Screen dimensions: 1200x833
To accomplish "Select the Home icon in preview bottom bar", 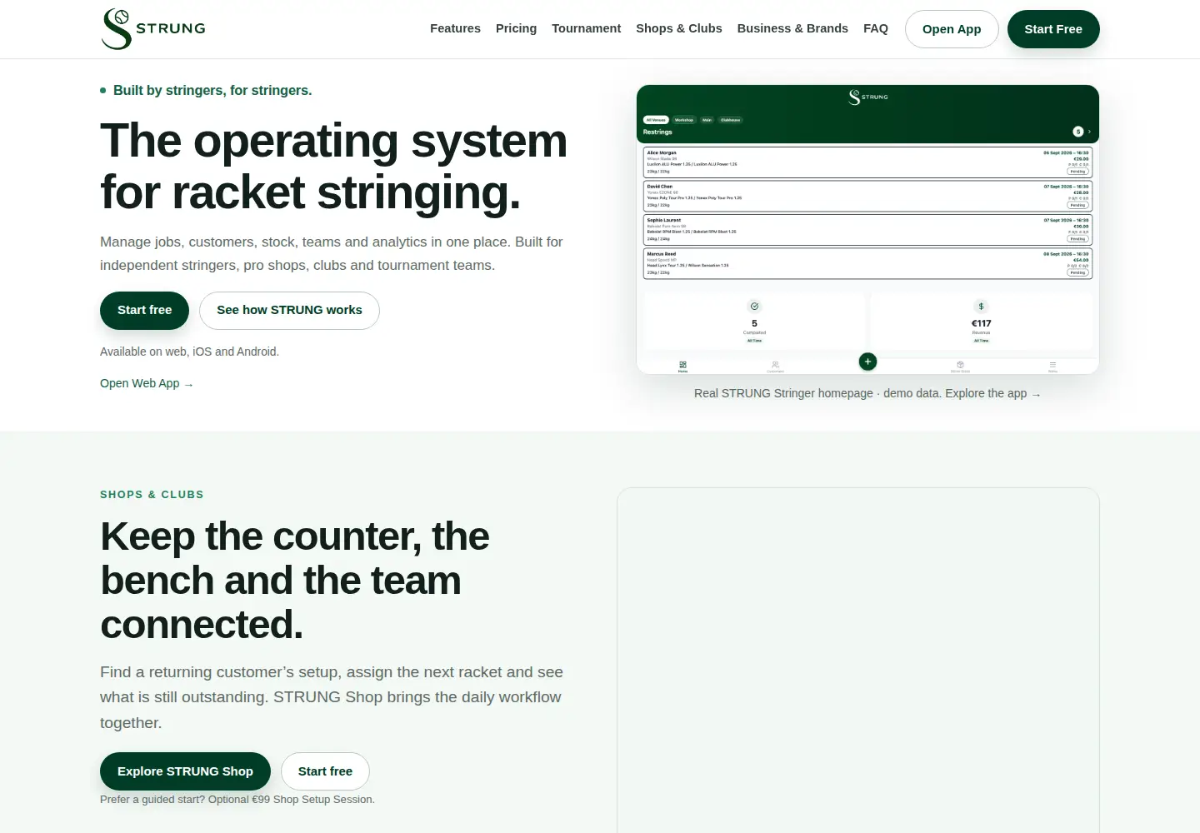I will (x=682, y=366).
